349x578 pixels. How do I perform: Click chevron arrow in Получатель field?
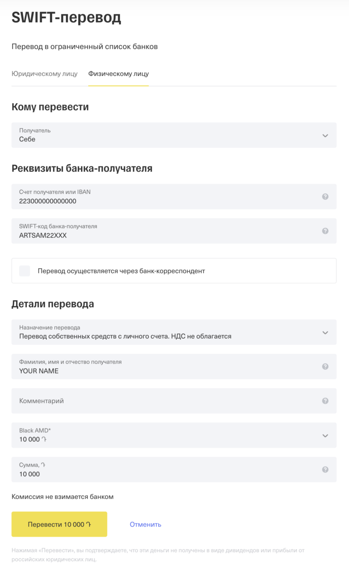pyautogui.click(x=325, y=136)
